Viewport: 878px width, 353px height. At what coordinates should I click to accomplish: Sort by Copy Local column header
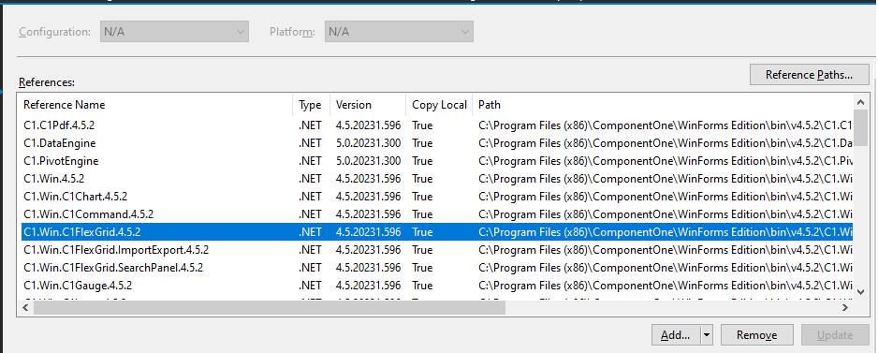tap(440, 105)
